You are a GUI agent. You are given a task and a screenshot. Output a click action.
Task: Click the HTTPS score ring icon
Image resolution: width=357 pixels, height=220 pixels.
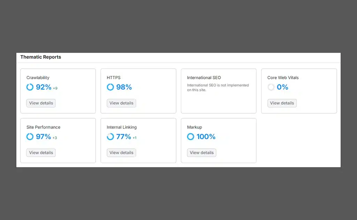pos(110,87)
